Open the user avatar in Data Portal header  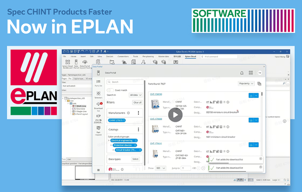(260, 73)
